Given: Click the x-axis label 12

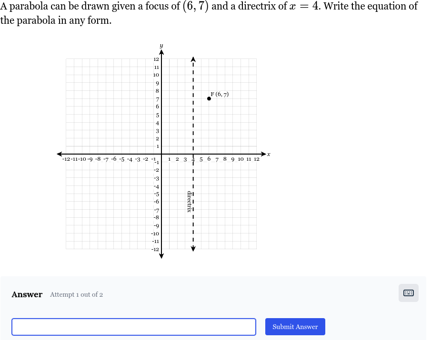Looking at the screenshot, I should 256,159.
